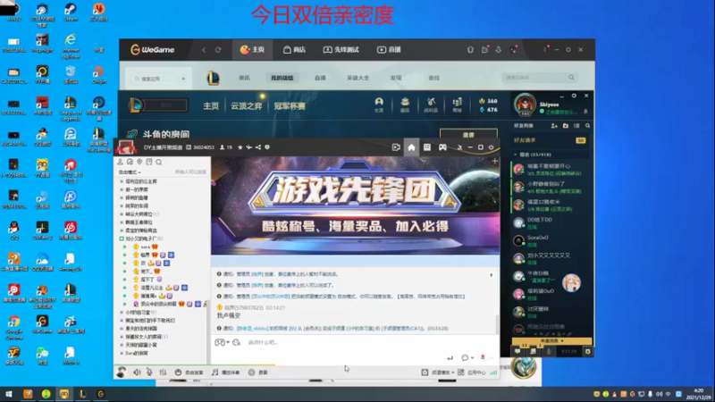Open the League client profile icon
This screenshot has height=402, width=715.
379,105
